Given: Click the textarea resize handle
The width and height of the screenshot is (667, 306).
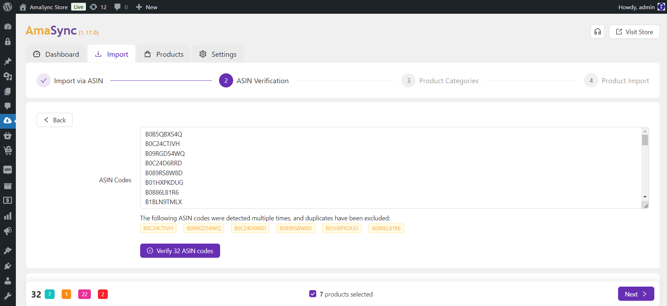Looking at the screenshot, I should [x=646, y=206].
